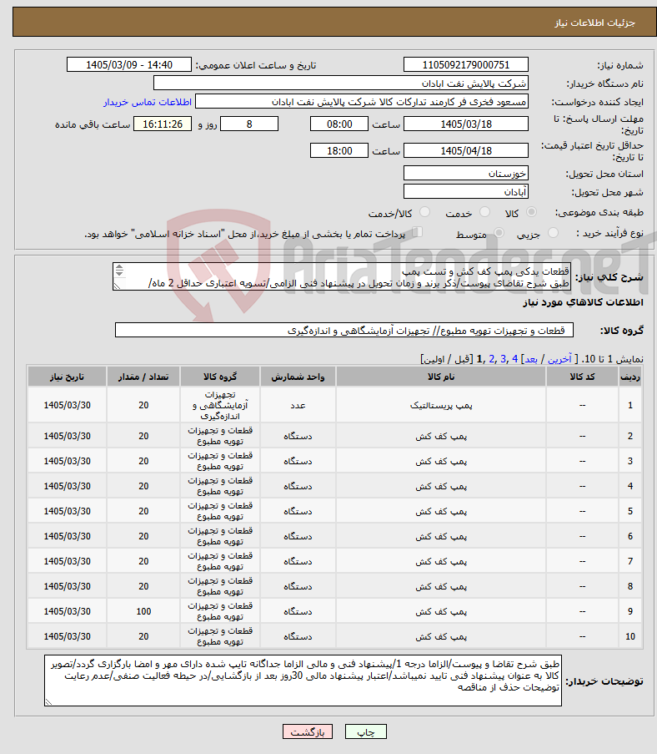Click the تاریخ نیاز column header
The height and width of the screenshot is (754, 657).
(68, 377)
